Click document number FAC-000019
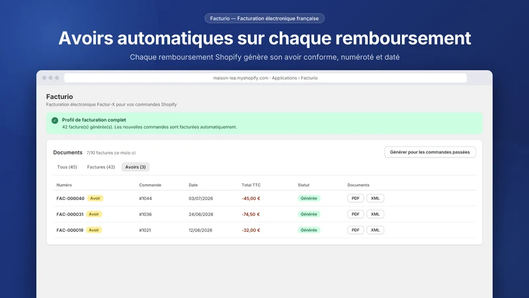529x298 pixels. point(70,230)
